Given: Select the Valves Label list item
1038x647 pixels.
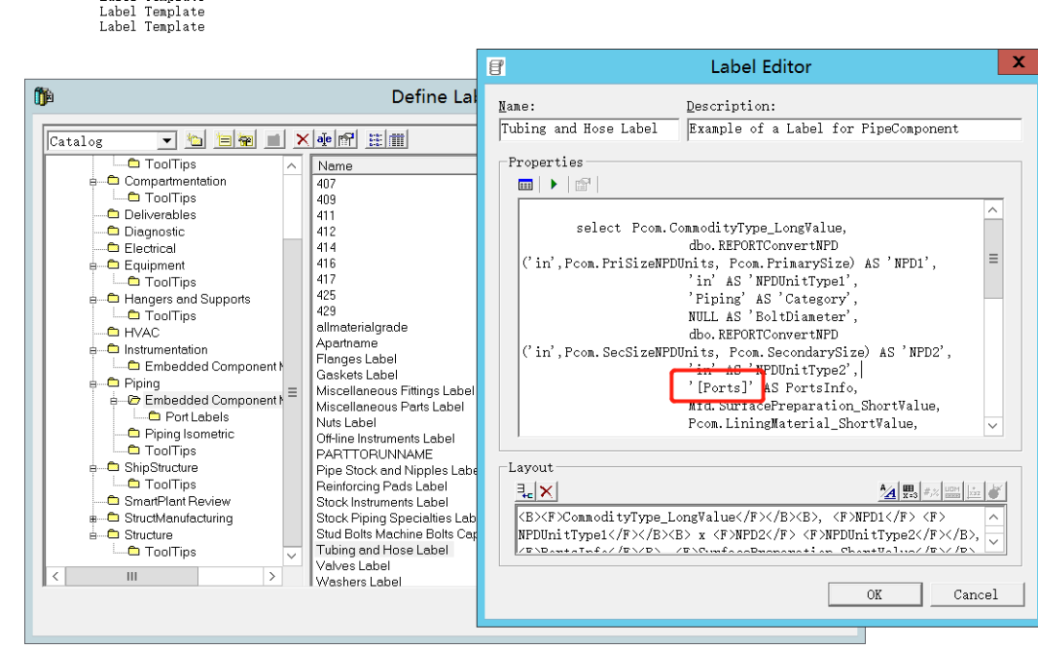Looking at the screenshot, I should click(353, 565).
